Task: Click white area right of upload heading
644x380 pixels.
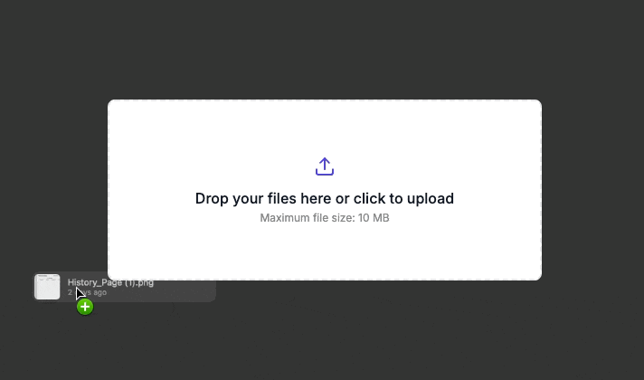Action: tap(497, 198)
